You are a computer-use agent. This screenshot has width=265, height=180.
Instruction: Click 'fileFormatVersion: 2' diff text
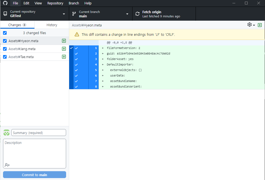pyautogui.click(x=123, y=48)
